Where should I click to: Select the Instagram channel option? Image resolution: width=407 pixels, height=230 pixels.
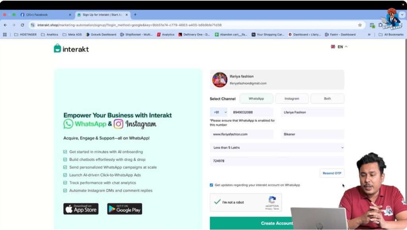click(292, 98)
